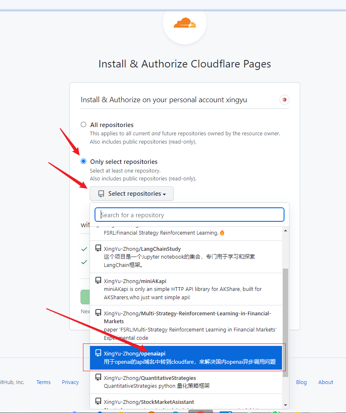Click the Search for a repository field

[x=190, y=215]
